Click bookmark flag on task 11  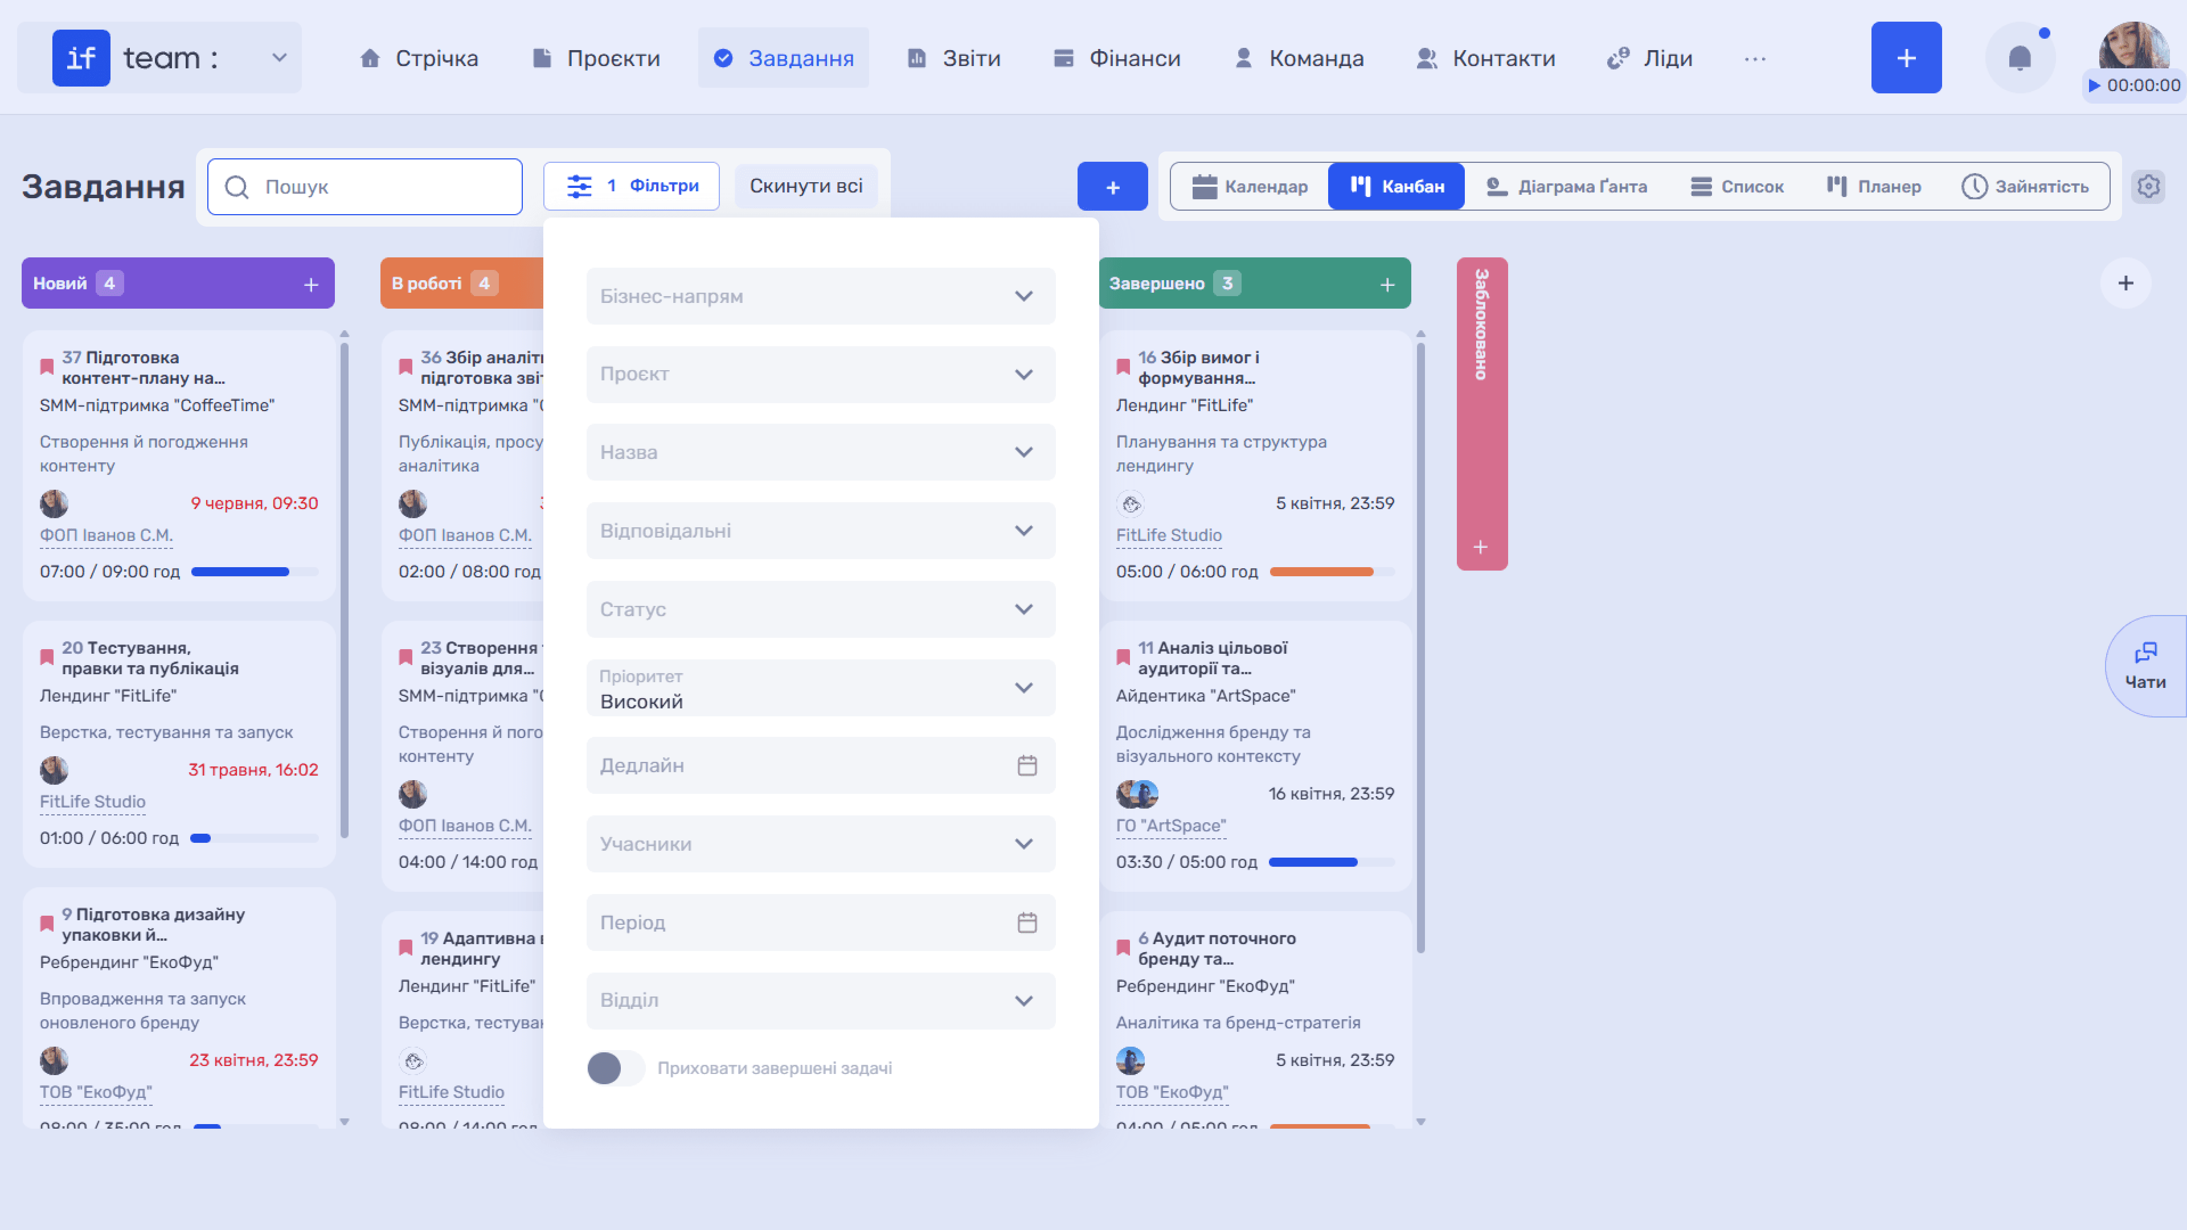tap(1123, 657)
